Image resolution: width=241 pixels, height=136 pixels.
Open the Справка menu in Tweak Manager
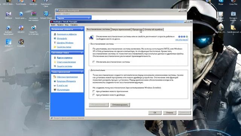74,25
